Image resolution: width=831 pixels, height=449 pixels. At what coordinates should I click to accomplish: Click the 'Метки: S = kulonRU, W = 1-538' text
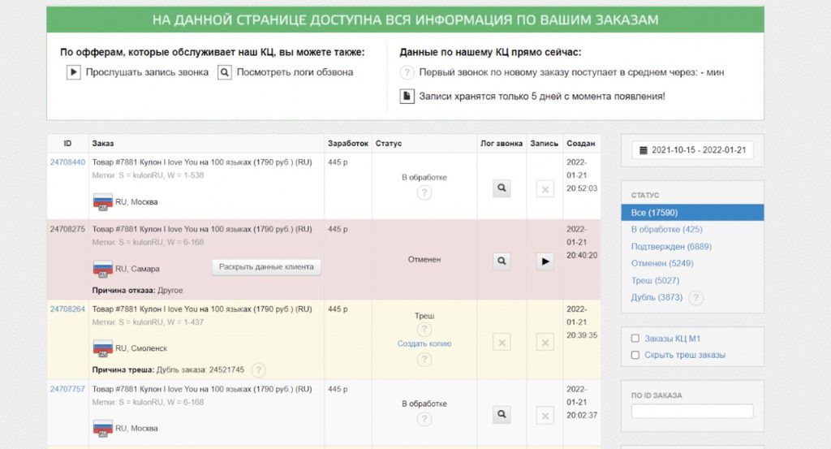[148, 175]
